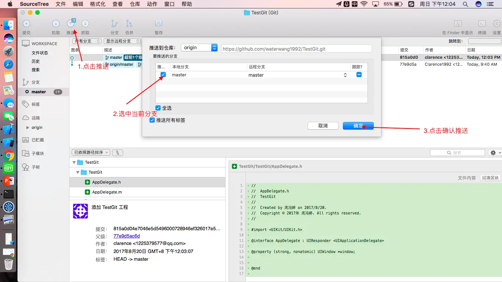
Task: Open the push-to repository origin dropdown
Action: [x=199, y=48]
